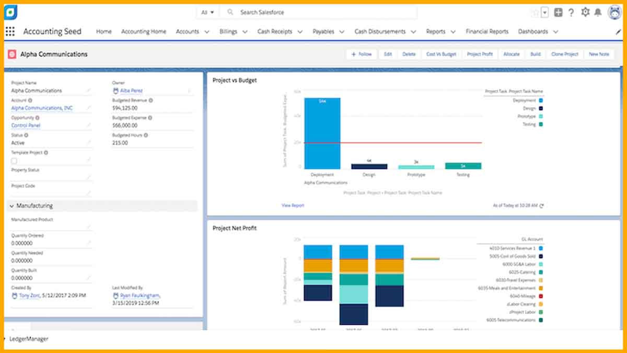The width and height of the screenshot is (627, 353).
Task: Edit the Project Name field pencil
Action: point(88,91)
